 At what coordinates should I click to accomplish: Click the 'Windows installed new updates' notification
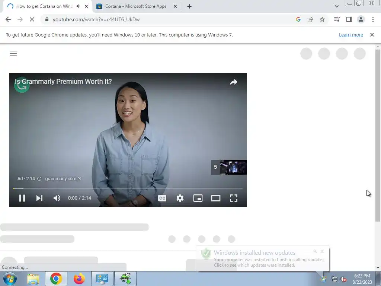[263, 258]
